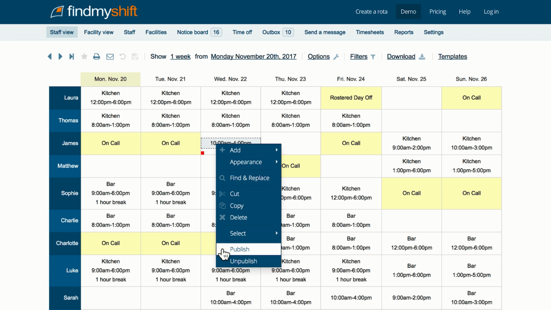Save the rota using the disk icon
551x310 pixels.
[x=135, y=56]
